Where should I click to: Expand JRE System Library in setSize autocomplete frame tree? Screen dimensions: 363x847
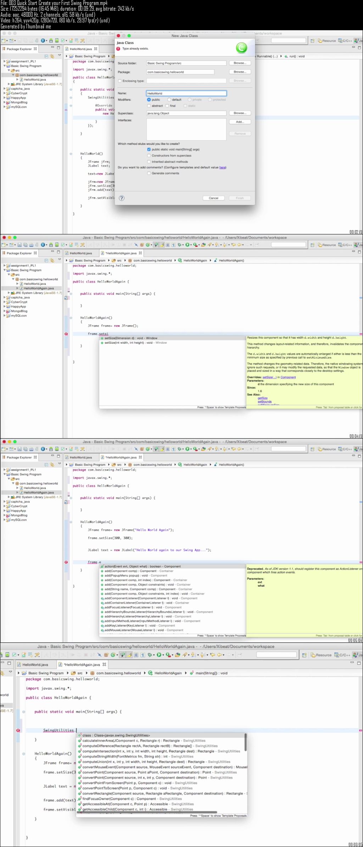(9, 293)
